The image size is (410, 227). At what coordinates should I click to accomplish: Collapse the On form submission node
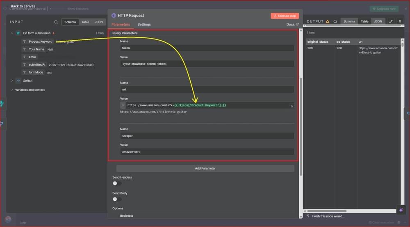[x=12, y=33]
